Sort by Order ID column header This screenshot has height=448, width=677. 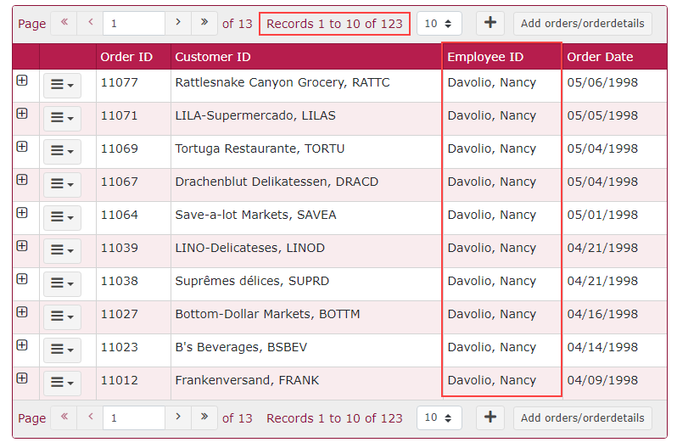[x=126, y=57]
